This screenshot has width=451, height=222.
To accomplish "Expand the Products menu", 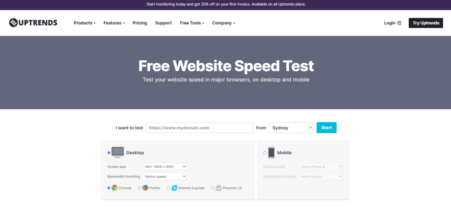I will pyautogui.click(x=85, y=23).
